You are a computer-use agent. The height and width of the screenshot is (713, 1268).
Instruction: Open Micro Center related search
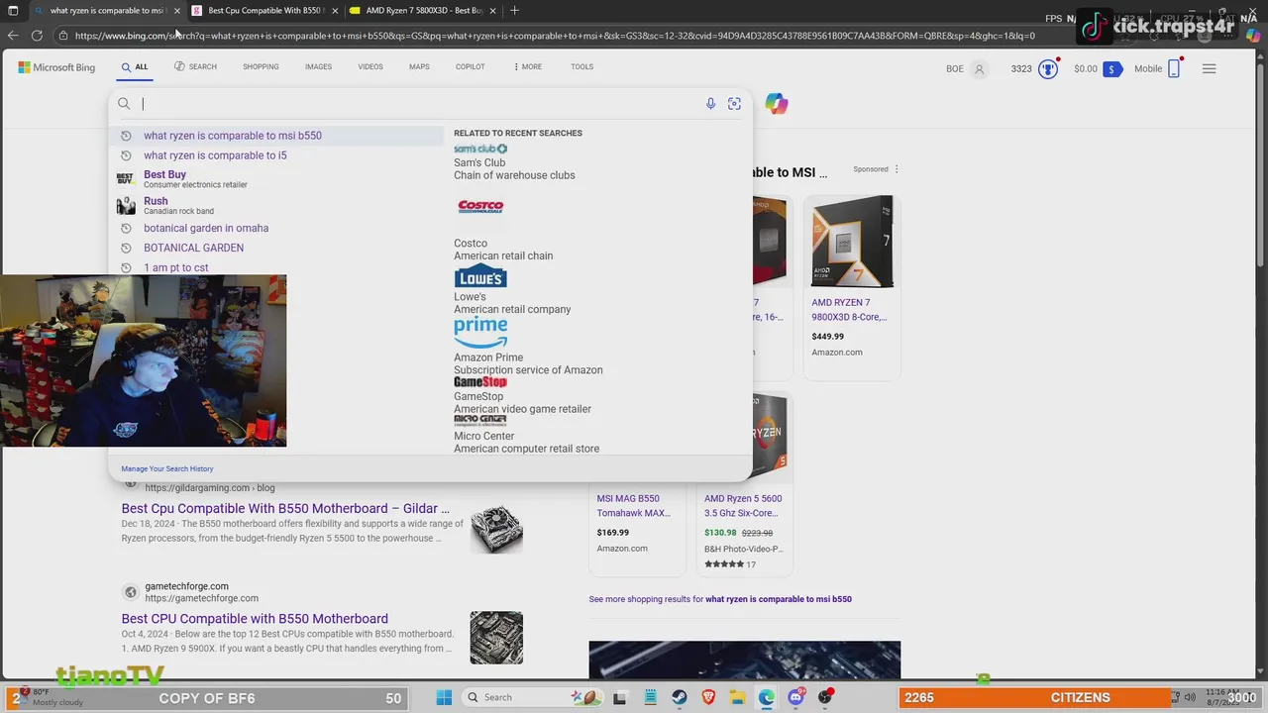pos(526,435)
